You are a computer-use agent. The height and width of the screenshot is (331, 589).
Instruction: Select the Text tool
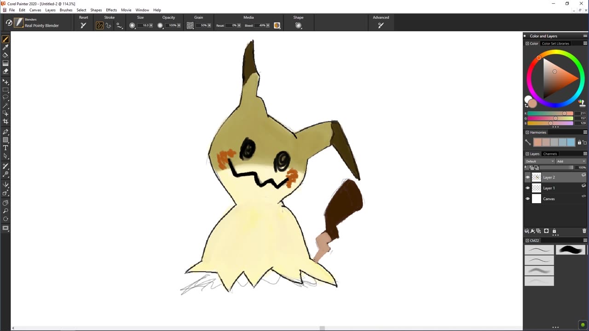click(6, 148)
